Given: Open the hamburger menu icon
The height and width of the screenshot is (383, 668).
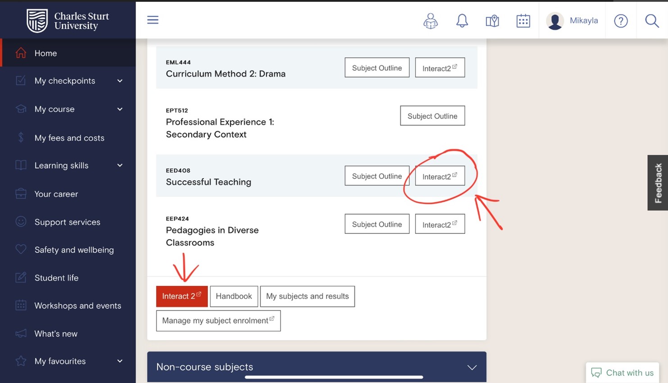Looking at the screenshot, I should [x=153, y=20].
